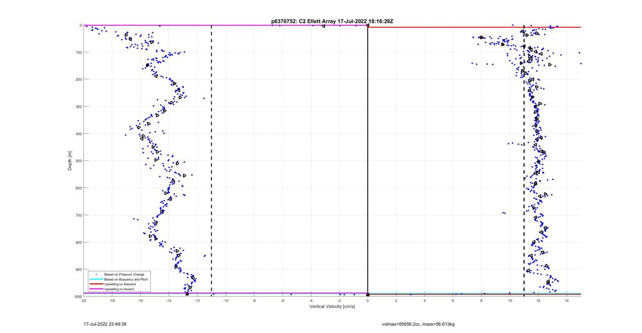Image resolution: width=642 pixels, height=333 pixels.
Task: Click velocity-axis tick label '-18'
Action: point(112,301)
